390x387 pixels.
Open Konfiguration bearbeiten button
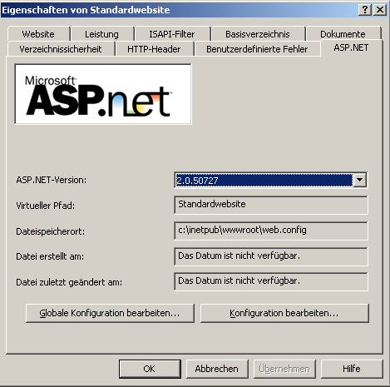(x=284, y=313)
